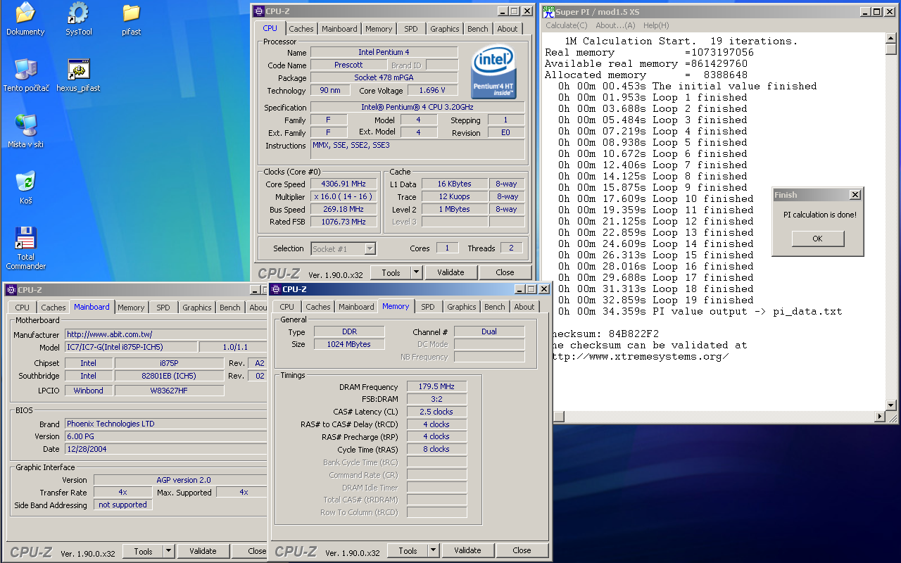
Task: Open Tools dropdown arrow in Memory CPU-Z window
Action: click(x=433, y=551)
